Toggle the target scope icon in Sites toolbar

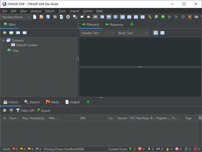tap(5, 33)
